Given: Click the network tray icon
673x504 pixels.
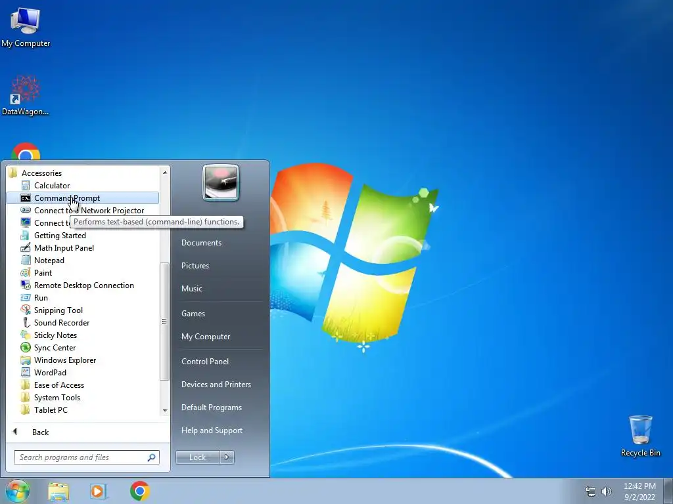Looking at the screenshot, I should click(591, 492).
